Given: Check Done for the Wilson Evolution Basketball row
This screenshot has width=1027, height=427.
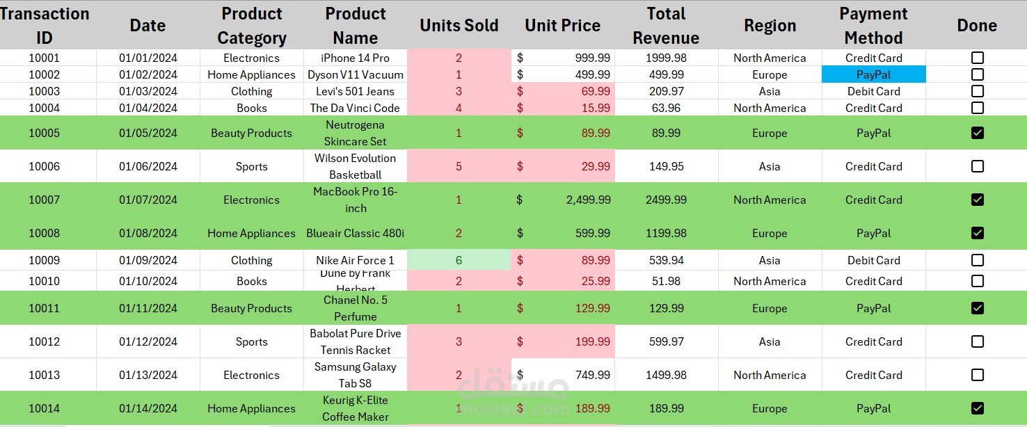Looking at the screenshot, I should [x=977, y=166].
